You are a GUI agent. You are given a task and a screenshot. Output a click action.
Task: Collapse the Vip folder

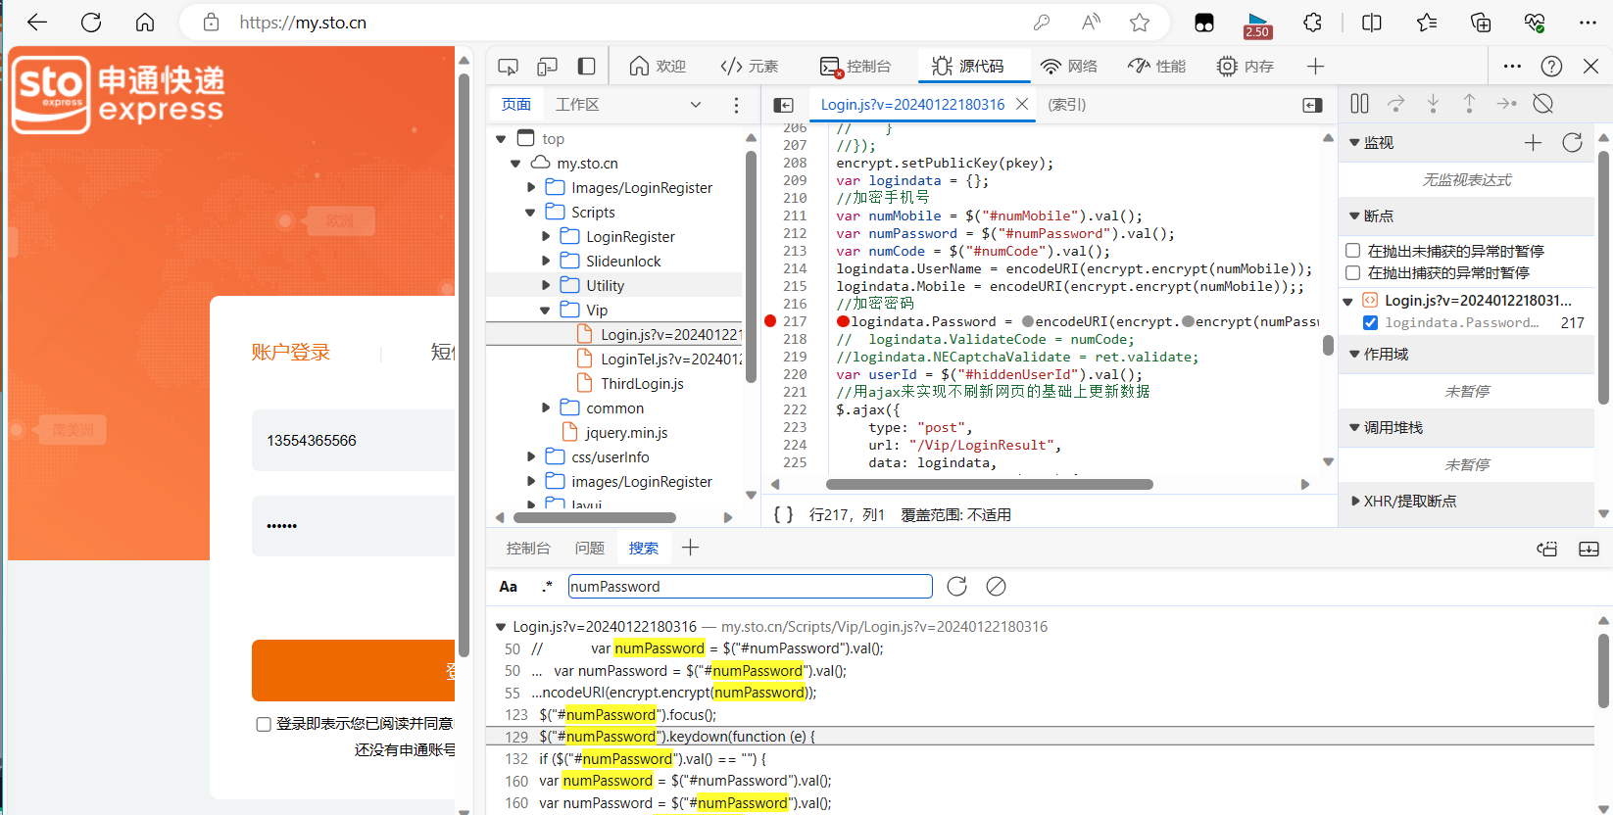click(x=545, y=311)
